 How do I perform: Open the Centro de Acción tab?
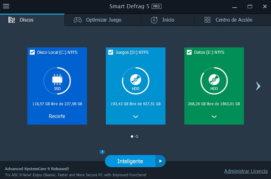(232, 20)
